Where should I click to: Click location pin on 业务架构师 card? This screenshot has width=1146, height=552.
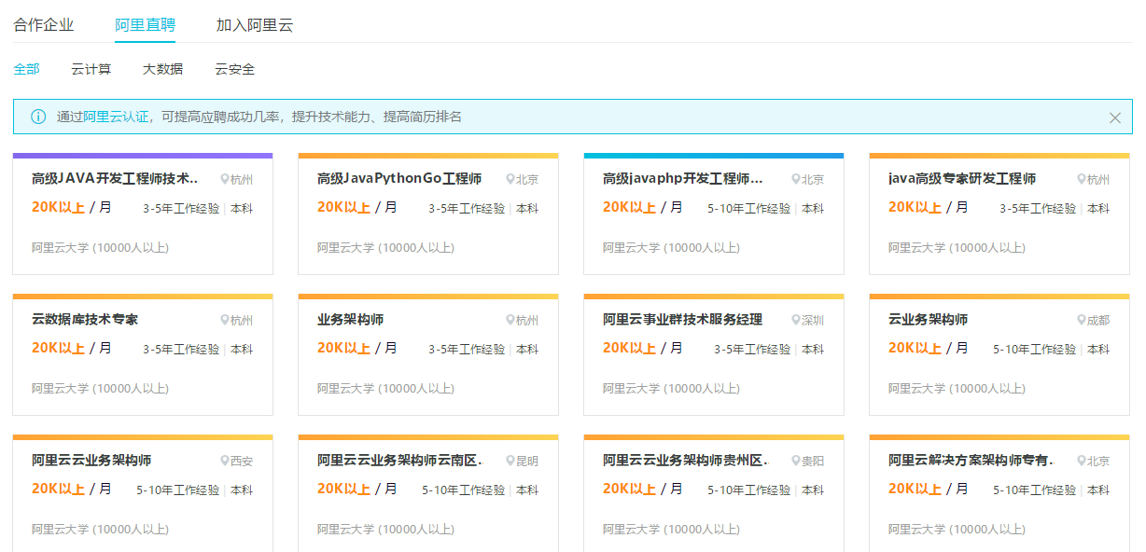(x=510, y=320)
